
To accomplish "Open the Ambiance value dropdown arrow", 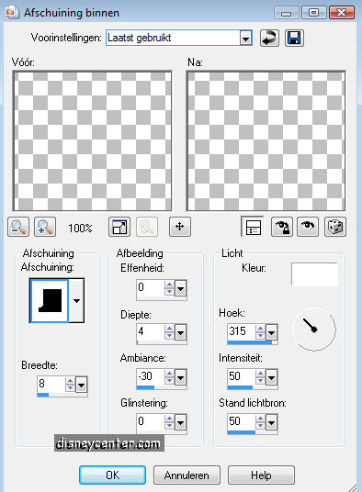I will pyautogui.click(x=180, y=377).
